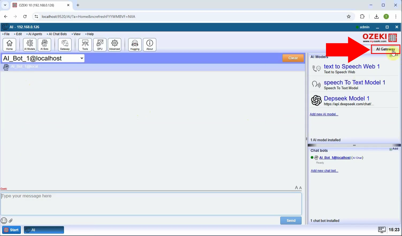Open the Hugging toolbar icon
Screen dimensions: 402x236
point(135,45)
